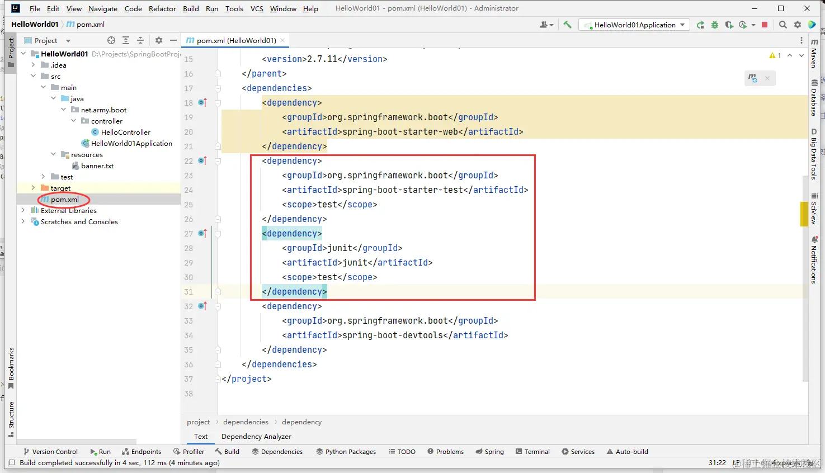Click gutter icon on line 32
This screenshot has width=825, height=473.
click(202, 306)
